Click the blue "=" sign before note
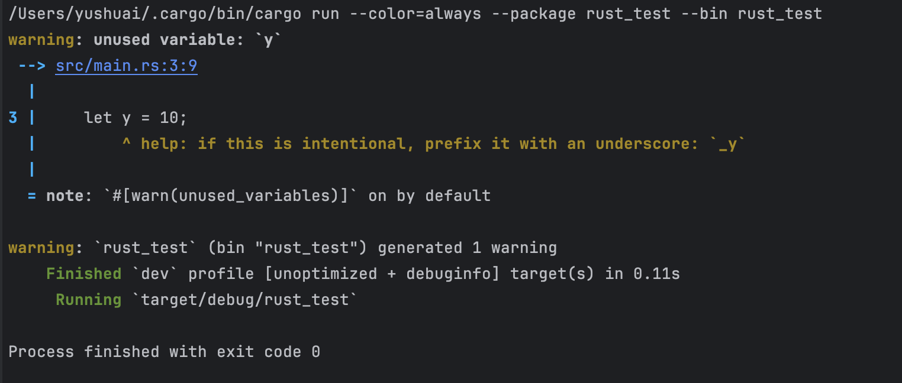This screenshot has width=902, height=383. 32,196
